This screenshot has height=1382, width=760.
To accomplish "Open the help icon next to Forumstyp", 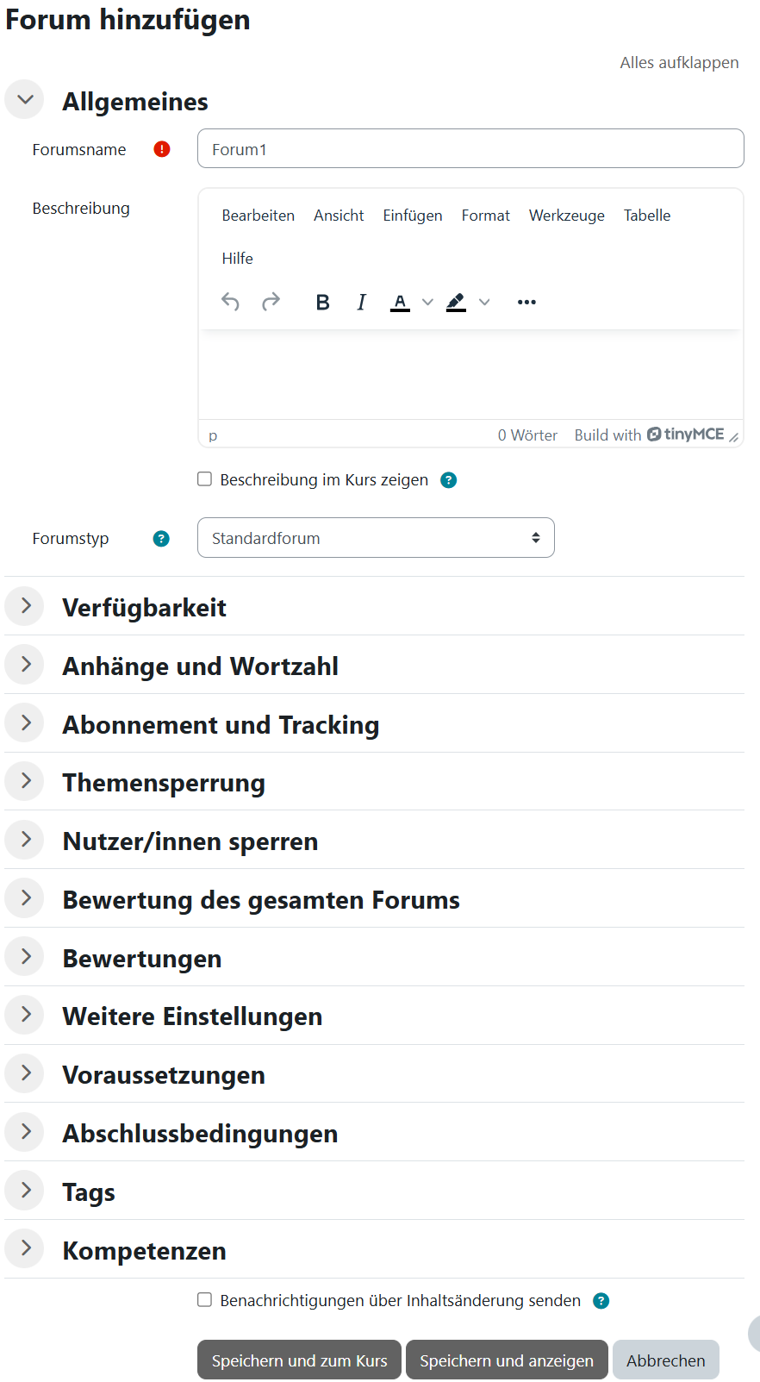I will 161,539.
